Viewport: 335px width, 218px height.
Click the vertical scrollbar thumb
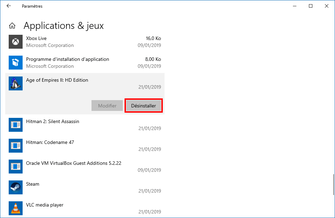[333, 185]
